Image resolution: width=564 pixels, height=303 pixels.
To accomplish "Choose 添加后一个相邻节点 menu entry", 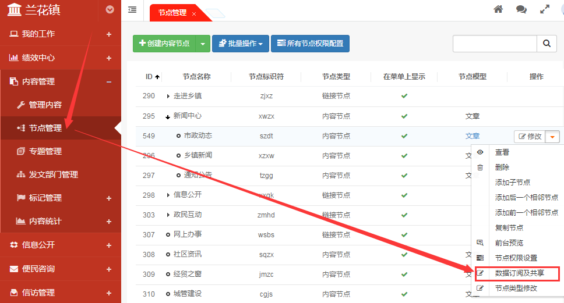I will 527,198.
